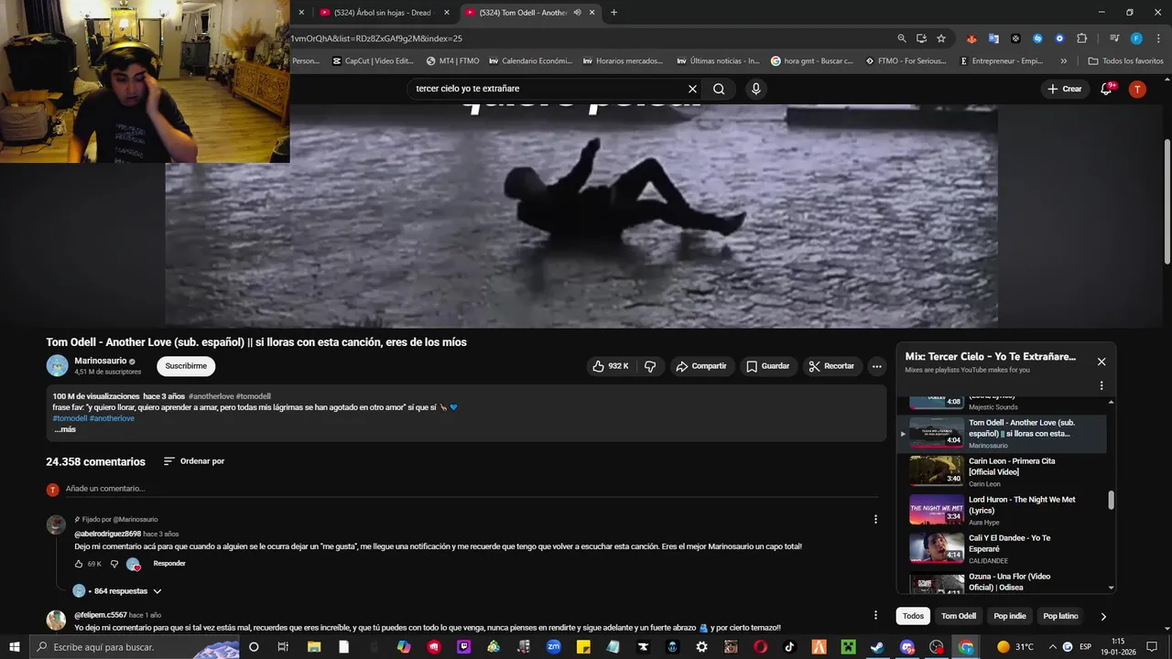The height and width of the screenshot is (659, 1172).
Task: Select the Pop latino chip
Action: point(1060,616)
